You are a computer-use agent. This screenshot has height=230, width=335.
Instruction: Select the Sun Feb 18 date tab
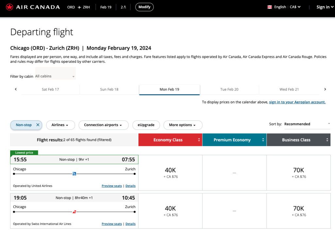(109, 89)
